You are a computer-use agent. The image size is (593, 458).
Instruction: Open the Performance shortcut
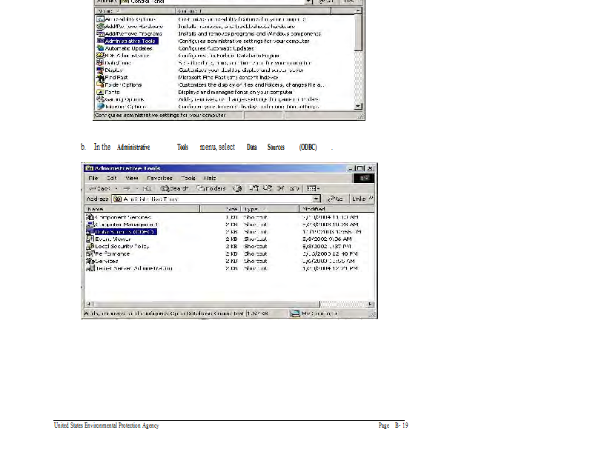point(112,254)
